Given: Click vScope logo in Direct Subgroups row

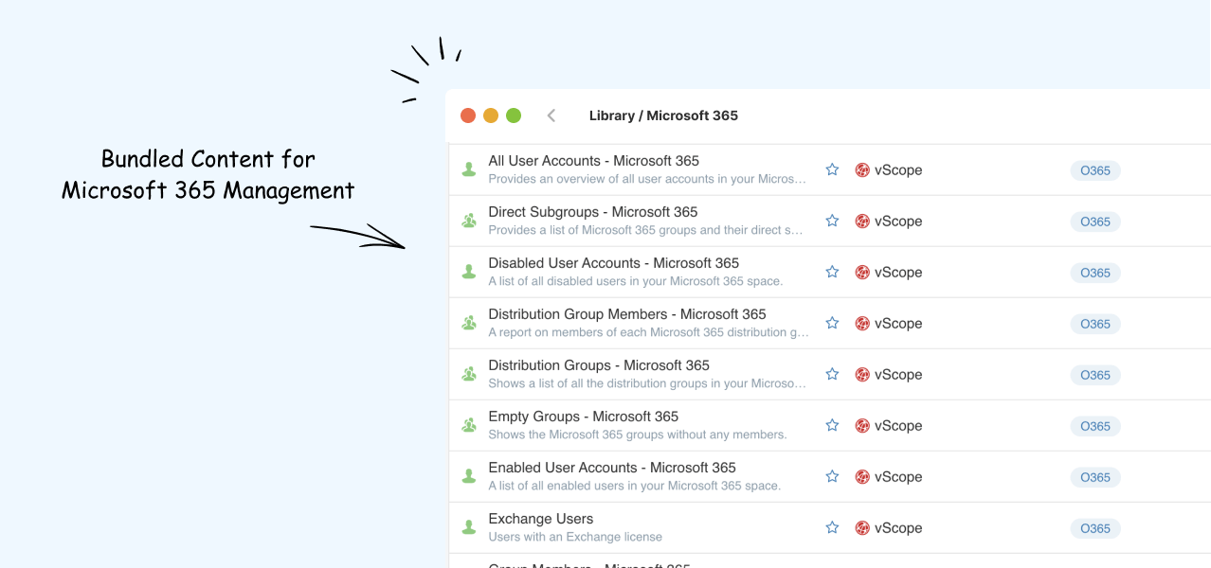Looking at the screenshot, I should (x=862, y=222).
